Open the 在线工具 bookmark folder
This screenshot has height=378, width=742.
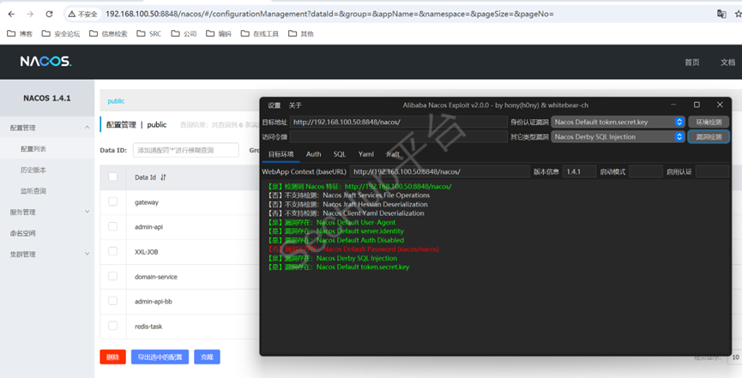[x=259, y=33]
